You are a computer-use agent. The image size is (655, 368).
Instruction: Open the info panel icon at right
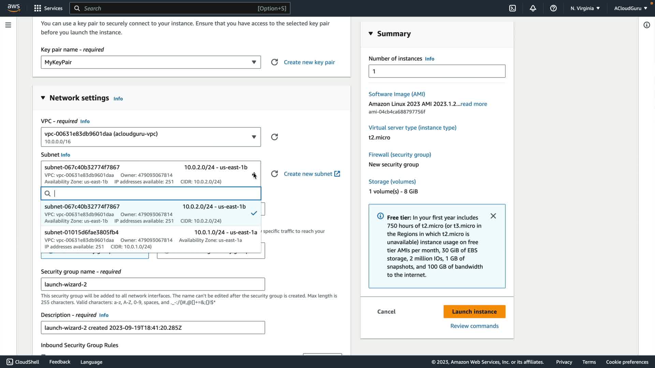click(x=646, y=25)
